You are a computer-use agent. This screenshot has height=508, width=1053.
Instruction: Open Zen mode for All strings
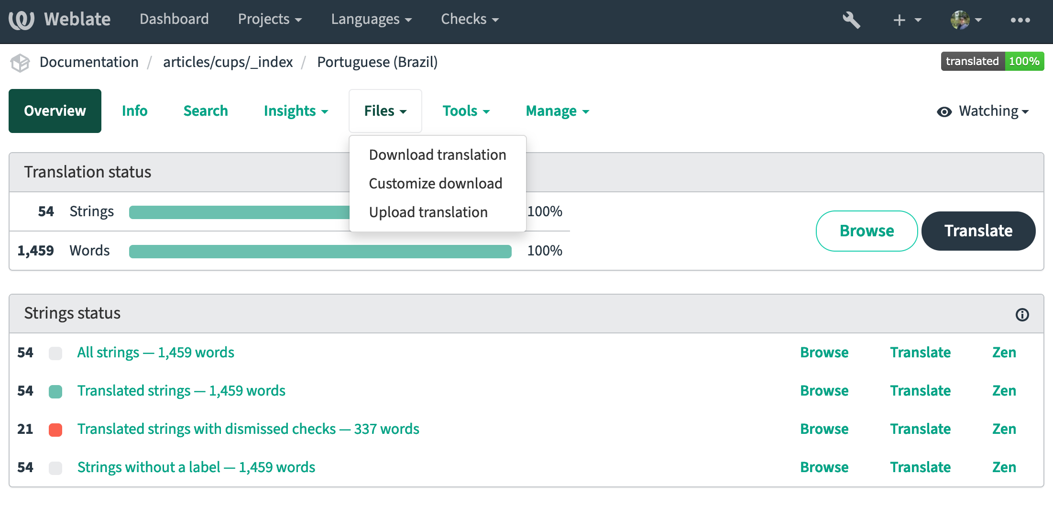[x=1004, y=353]
